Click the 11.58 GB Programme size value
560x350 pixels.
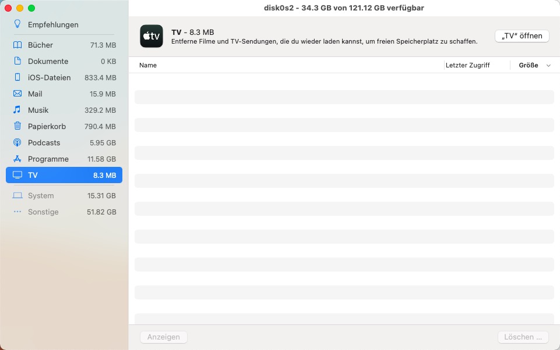pyautogui.click(x=101, y=159)
